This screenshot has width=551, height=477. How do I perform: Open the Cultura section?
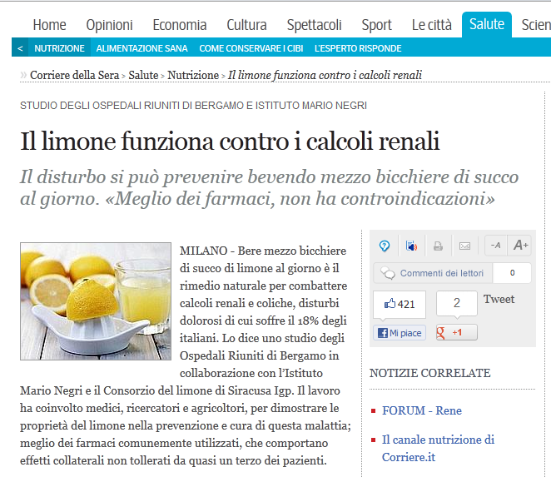(x=246, y=25)
